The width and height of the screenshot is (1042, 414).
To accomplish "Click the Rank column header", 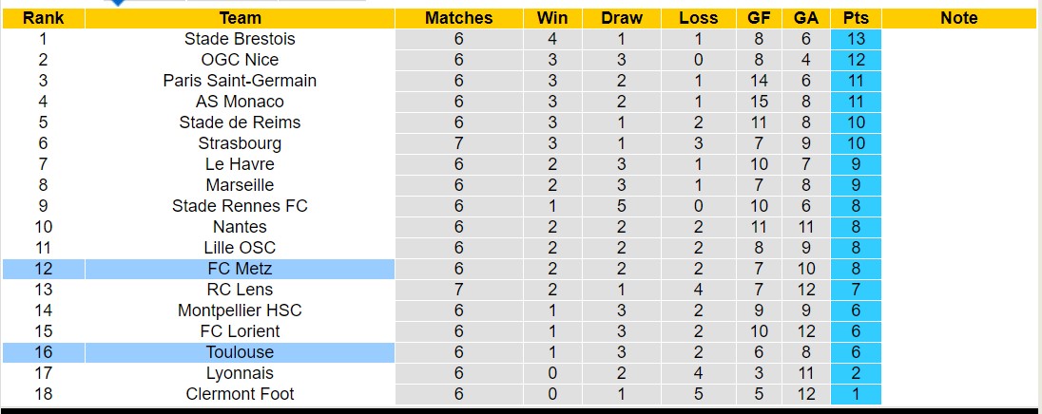I will tap(43, 18).
